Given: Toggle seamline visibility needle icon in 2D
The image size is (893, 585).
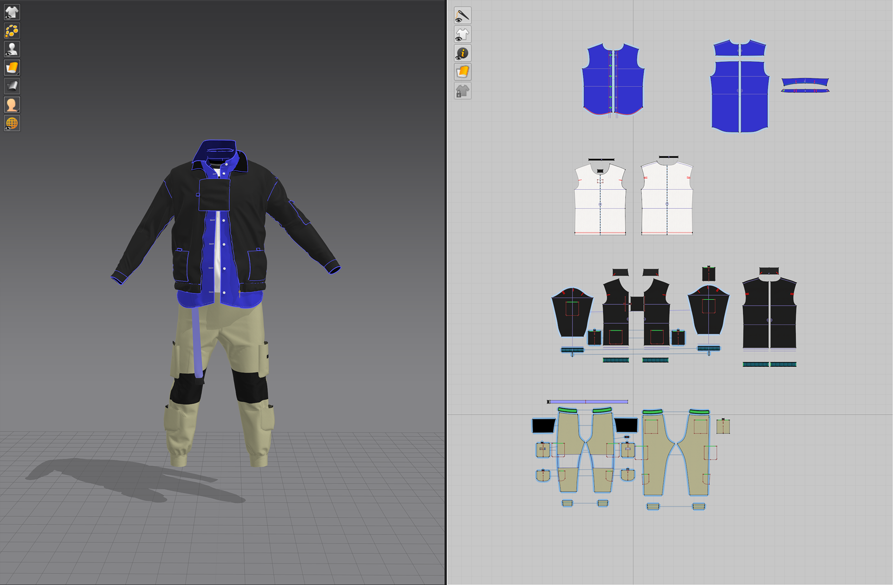Looking at the screenshot, I should [462, 16].
